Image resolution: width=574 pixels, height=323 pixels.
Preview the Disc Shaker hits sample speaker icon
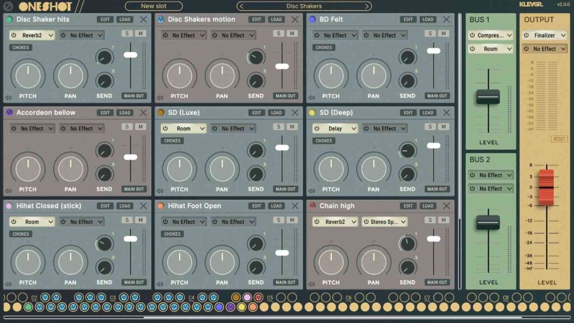8,97
